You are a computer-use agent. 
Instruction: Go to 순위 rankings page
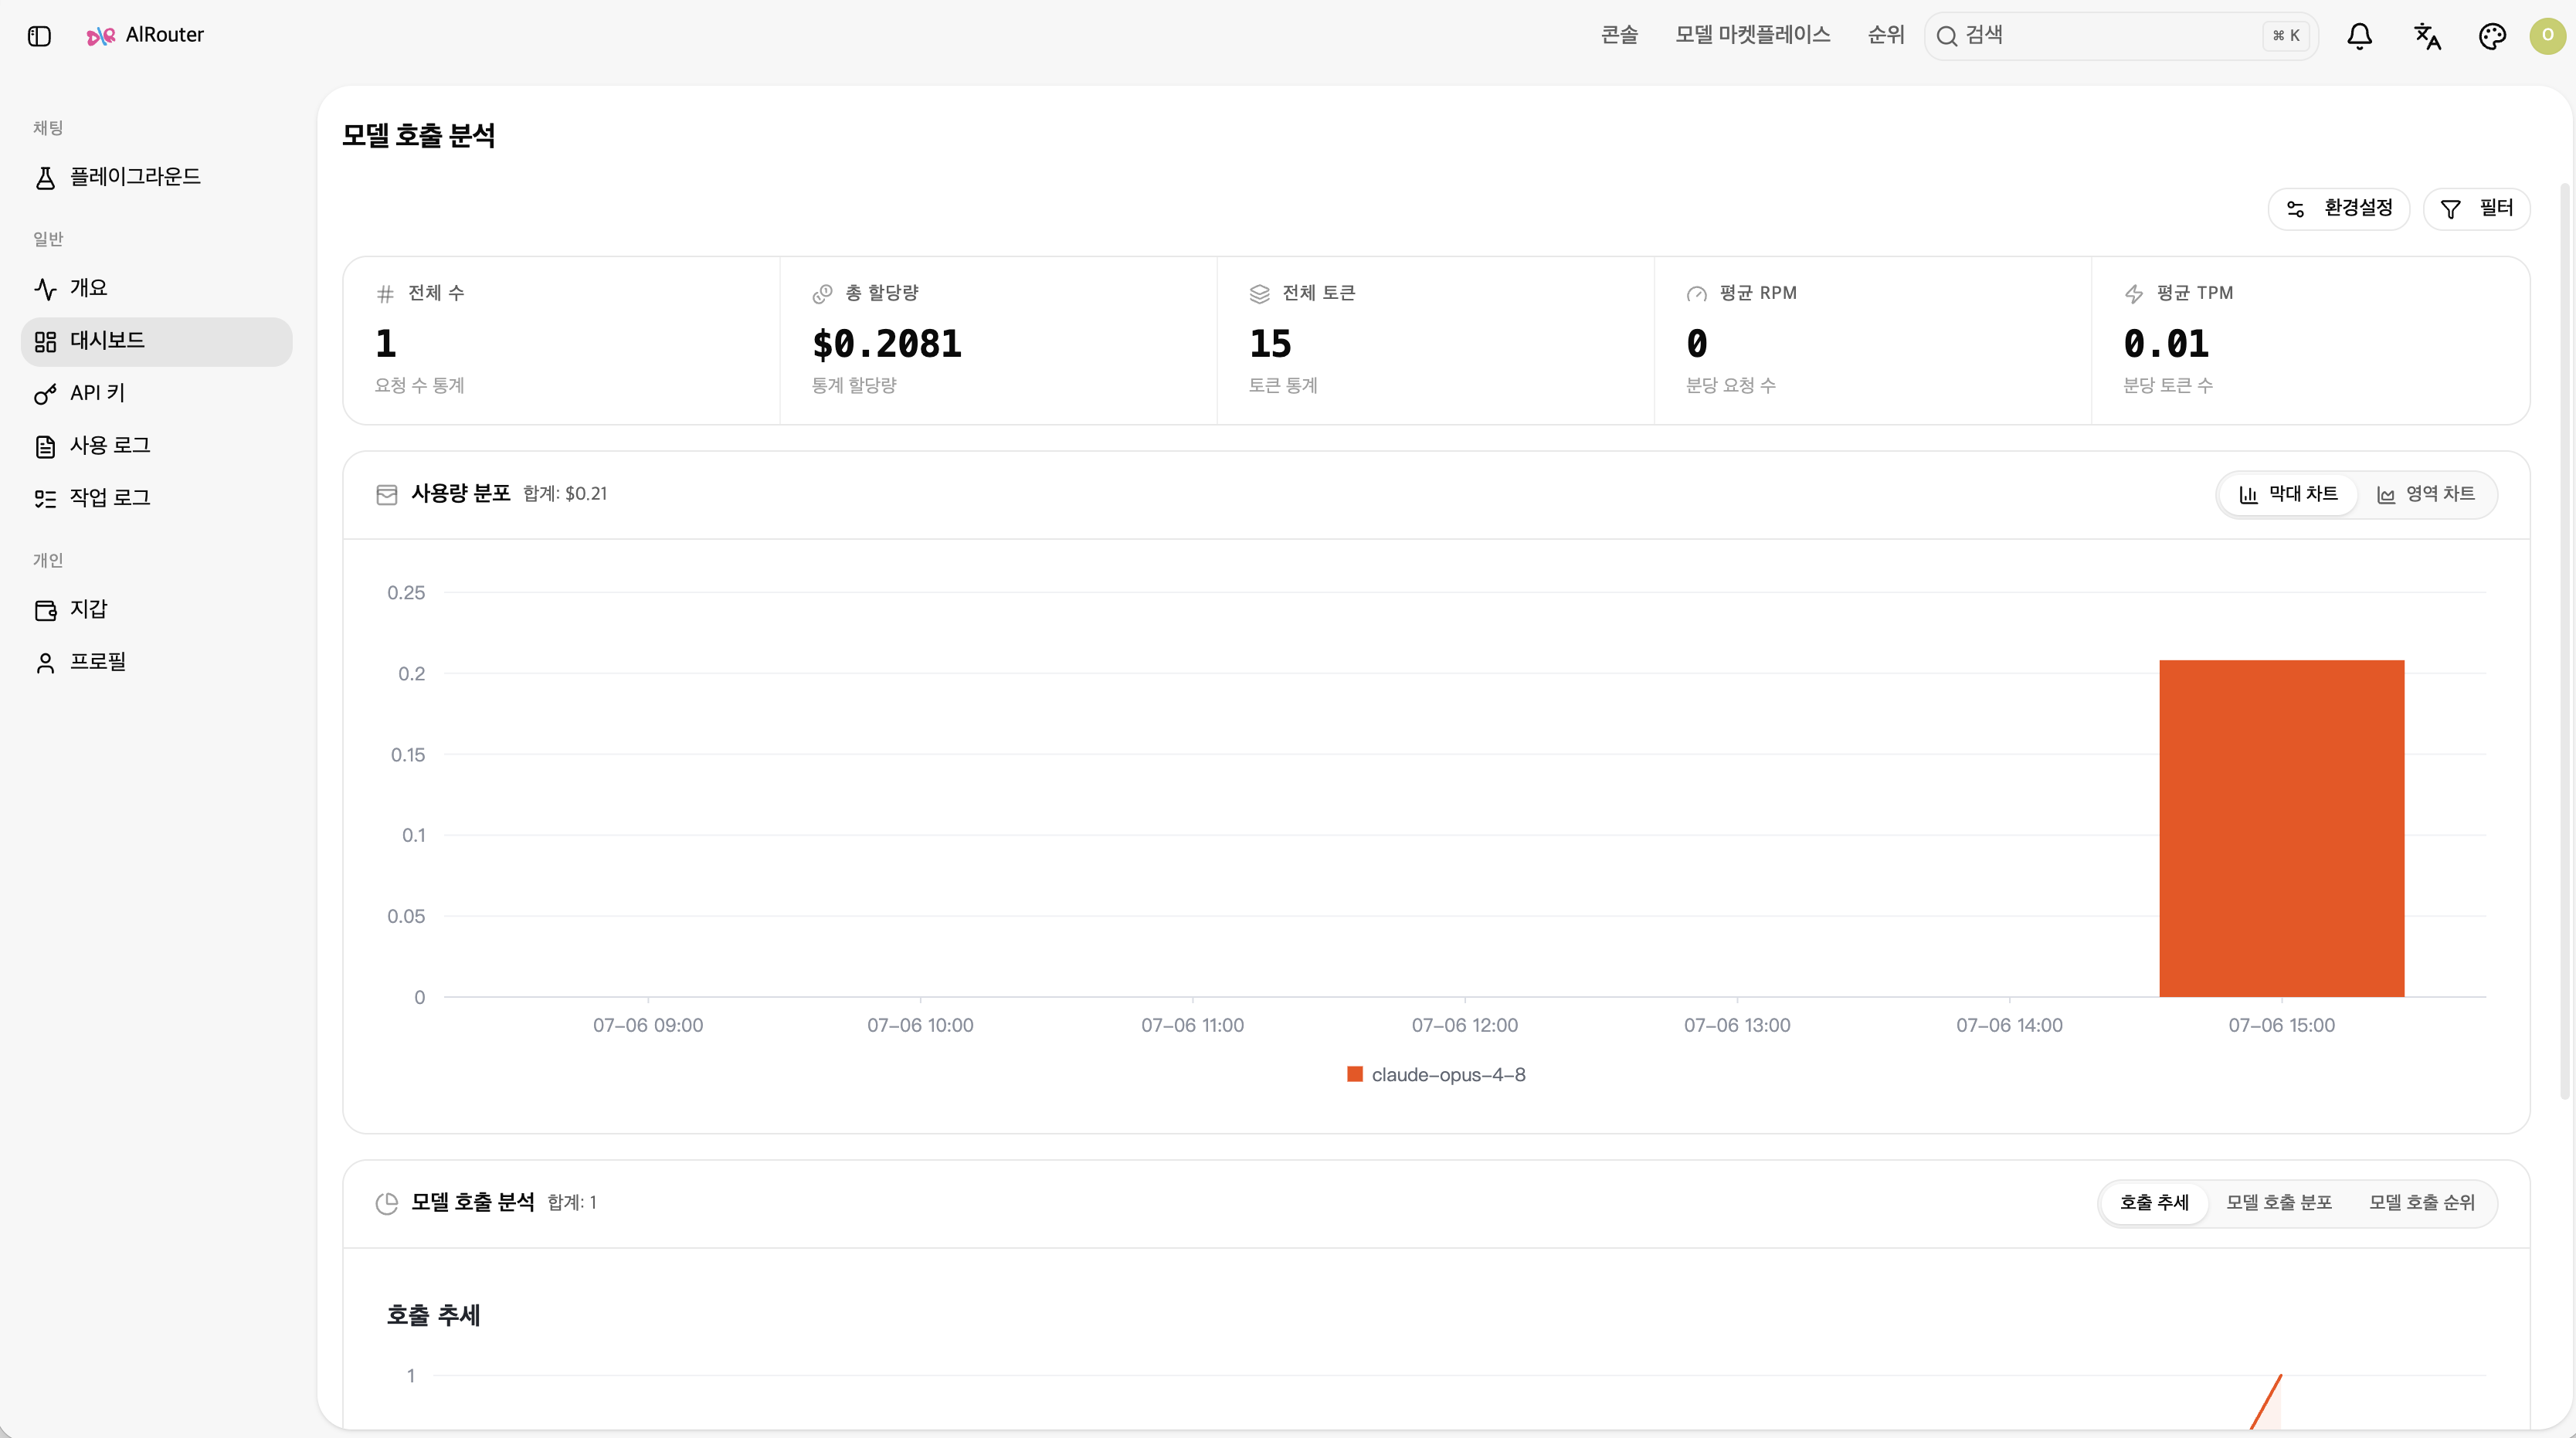click(1886, 35)
